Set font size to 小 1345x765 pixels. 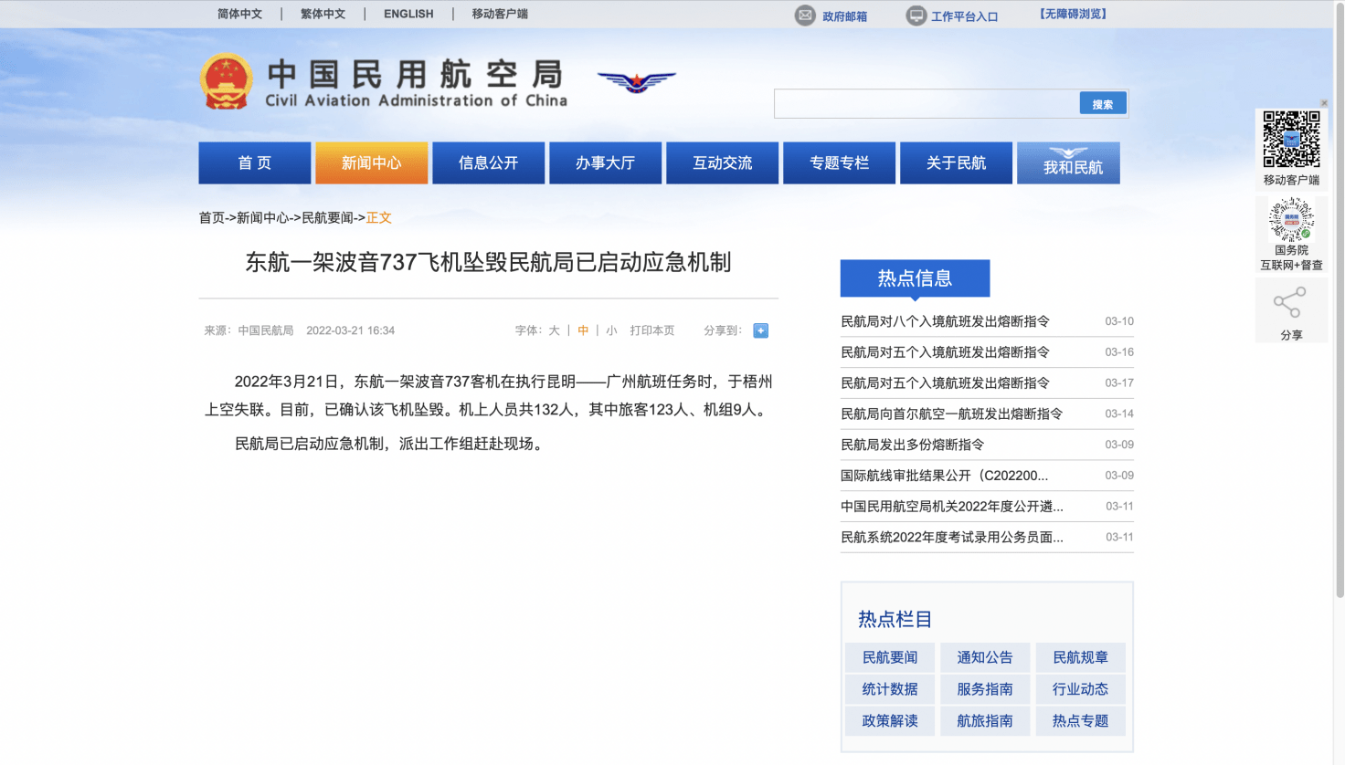pos(611,330)
